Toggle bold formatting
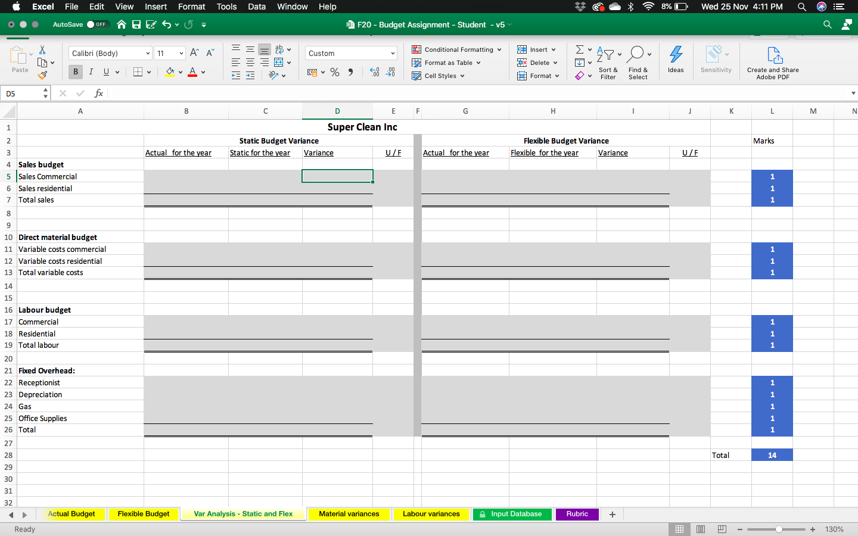858x536 pixels. [x=75, y=71]
